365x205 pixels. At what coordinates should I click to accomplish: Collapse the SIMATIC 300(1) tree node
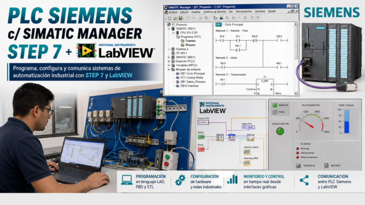[169, 28]
